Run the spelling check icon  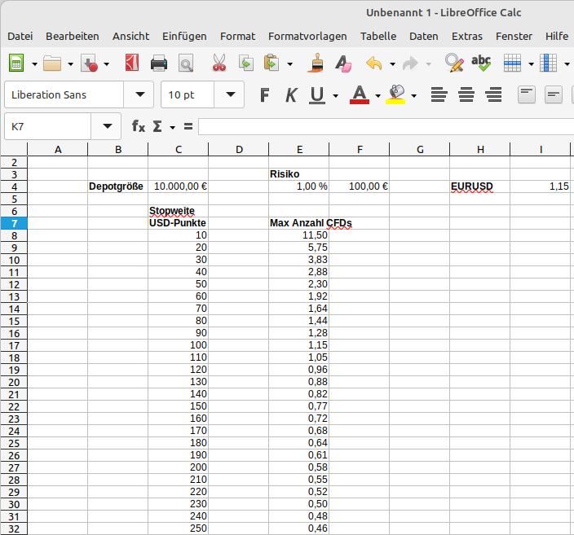click(x=481, y=63)
